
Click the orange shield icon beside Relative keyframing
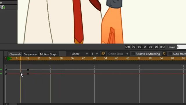164,54
